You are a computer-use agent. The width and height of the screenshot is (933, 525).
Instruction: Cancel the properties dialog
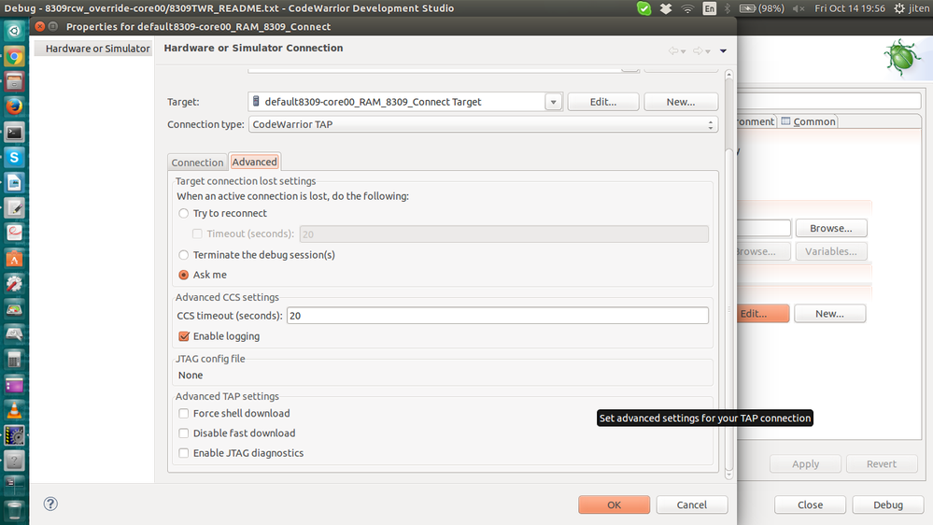pyautogui.click(x=691, y=504)
